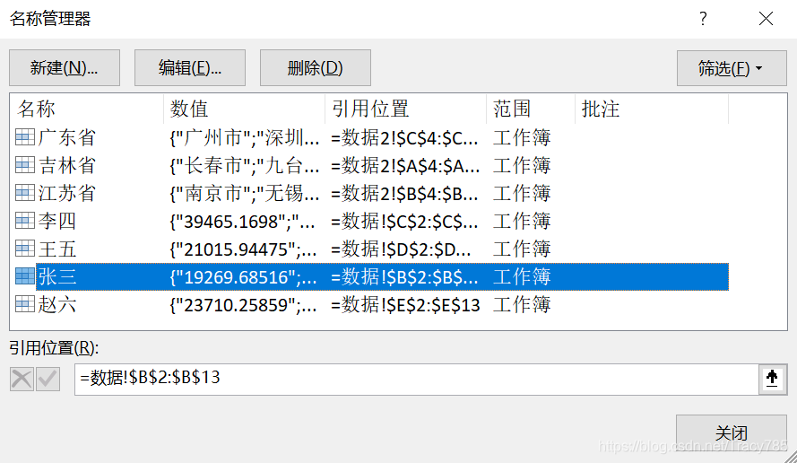Delete selected name with 删除(D)
This screenshot has height=463, width=797.
(x=316, y=67)
